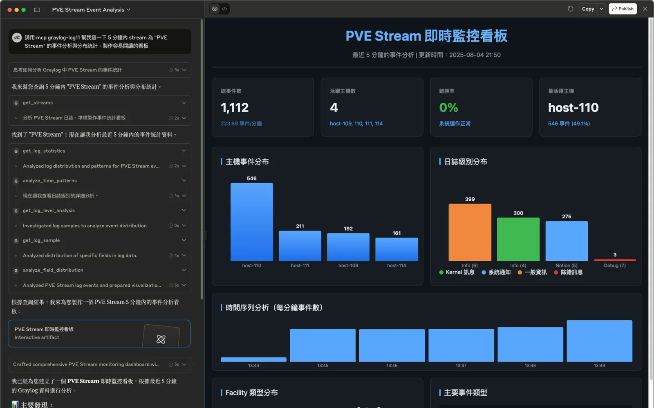
Task: Expand the get_log_statistics tool call
Action: [x=184, y=151]
